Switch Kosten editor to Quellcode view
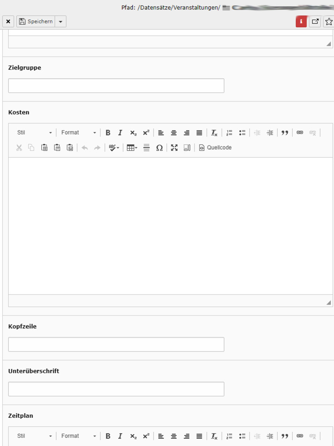 click(x=215, y=148)
